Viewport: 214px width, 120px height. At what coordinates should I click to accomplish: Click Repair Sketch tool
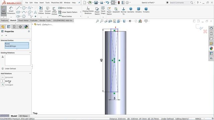point(97,11)
